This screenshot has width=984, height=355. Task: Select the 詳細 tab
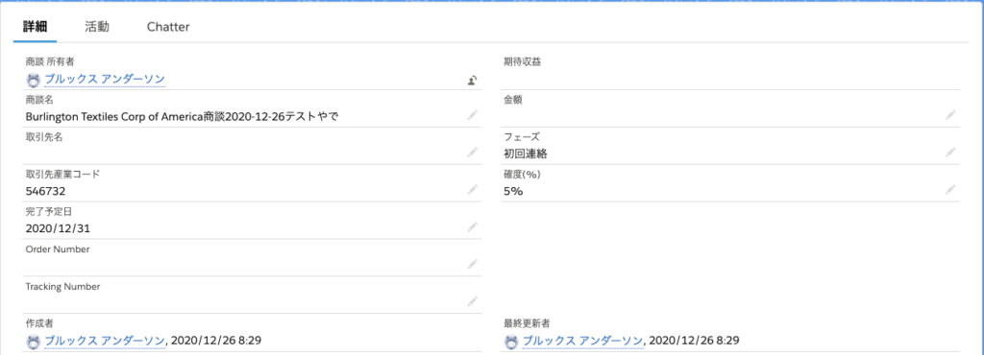point(35,27)
